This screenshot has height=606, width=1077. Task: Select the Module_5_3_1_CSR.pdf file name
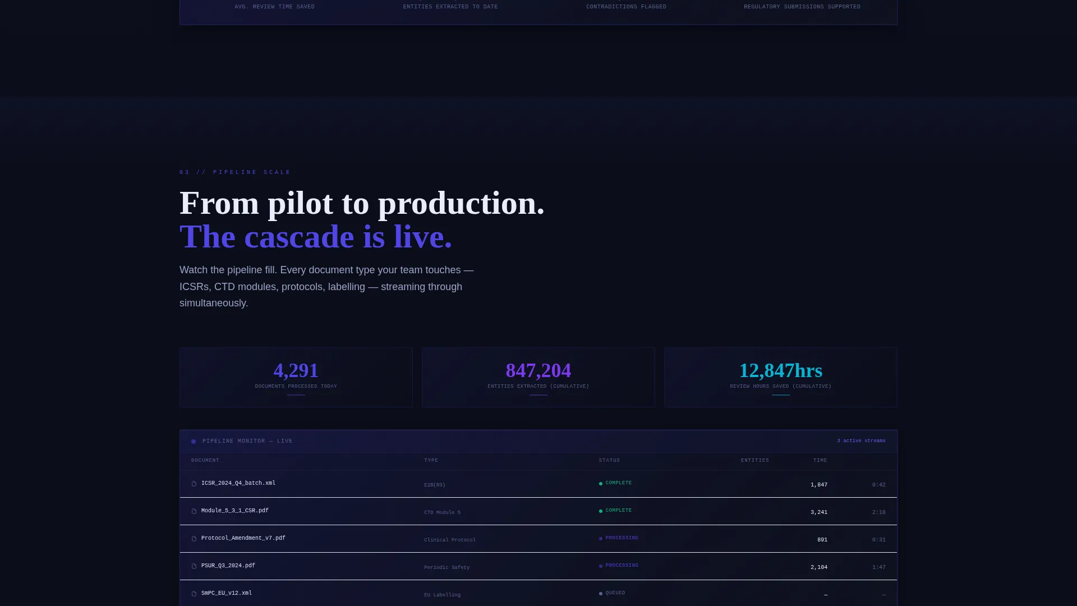tap(235, 511)
